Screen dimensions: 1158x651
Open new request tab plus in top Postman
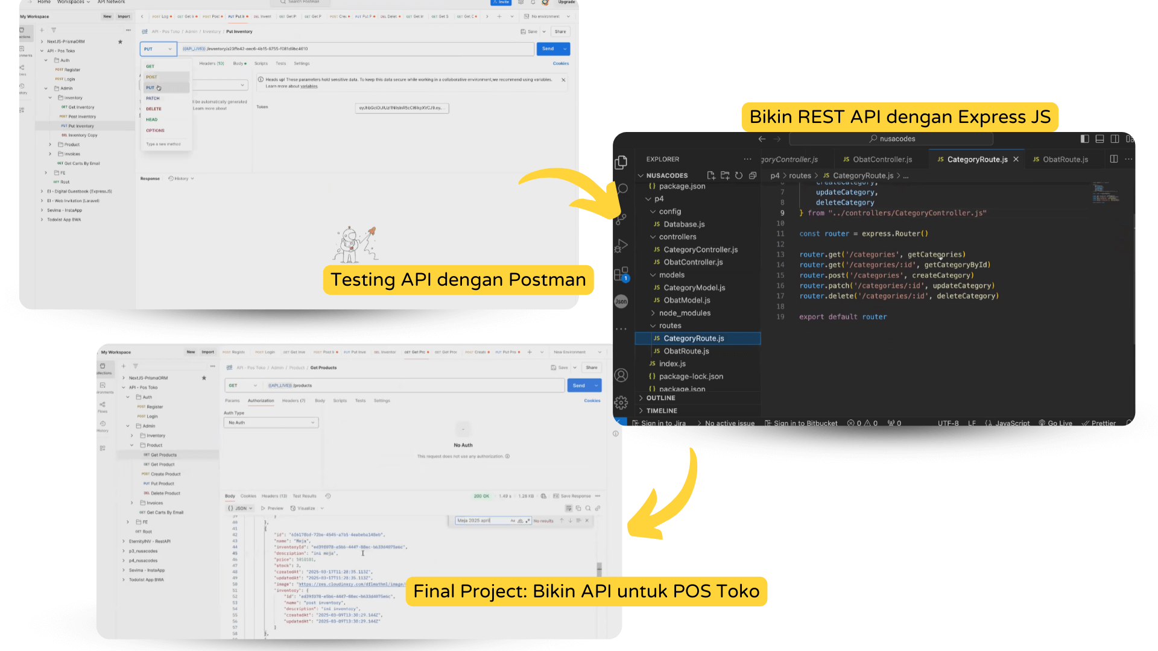[x=499, y=16]
